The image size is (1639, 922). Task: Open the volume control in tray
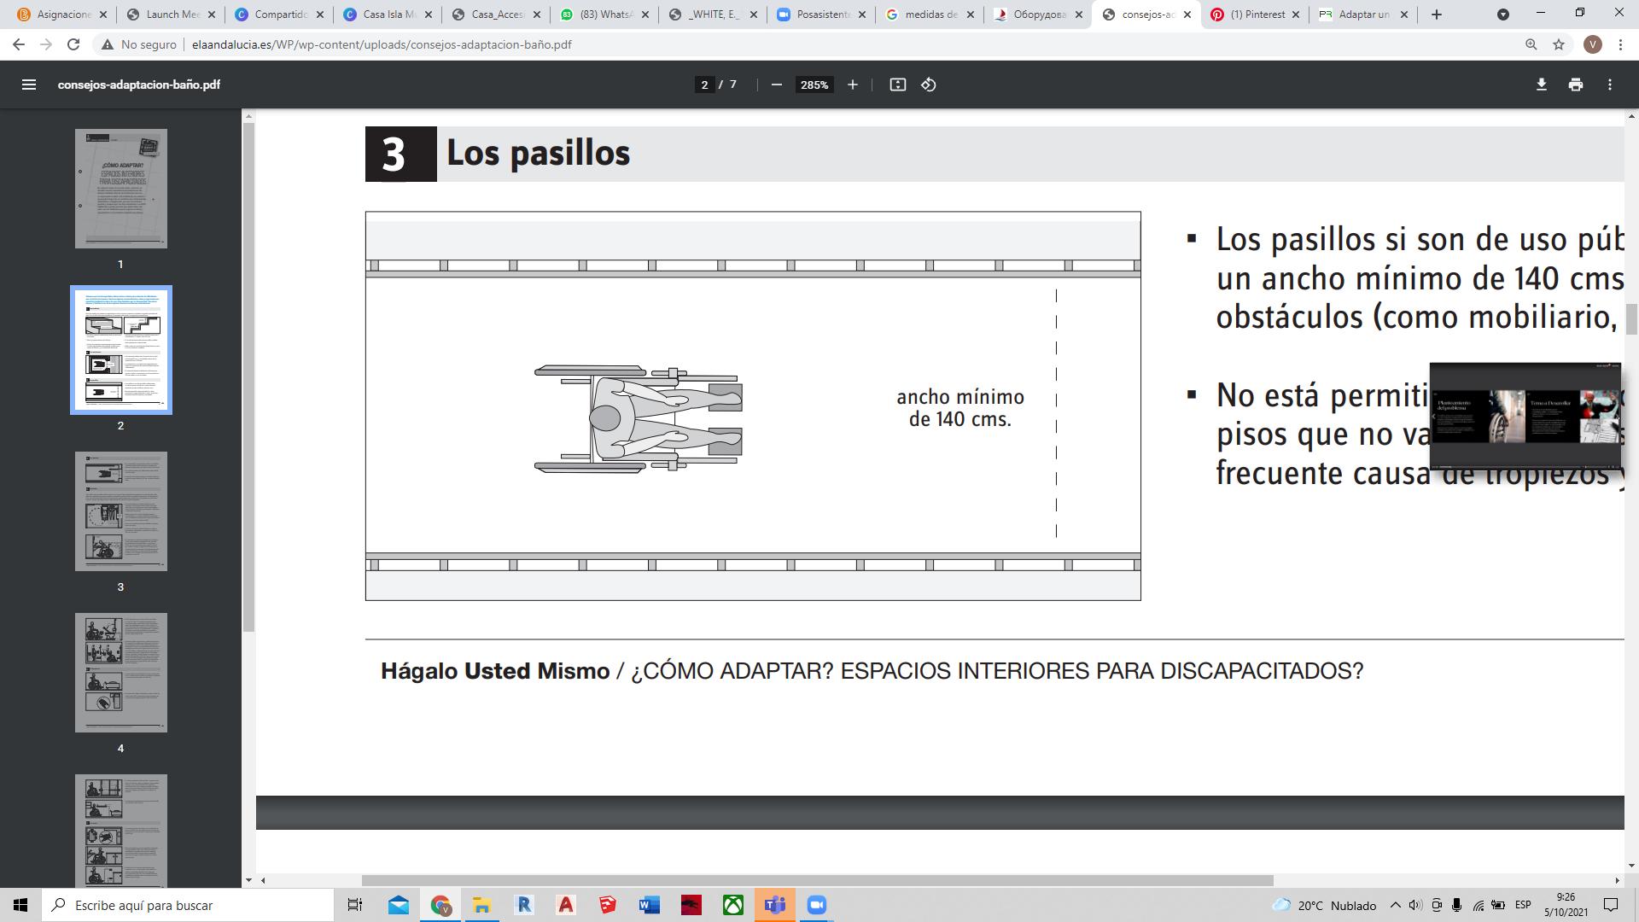(1415, 905)
